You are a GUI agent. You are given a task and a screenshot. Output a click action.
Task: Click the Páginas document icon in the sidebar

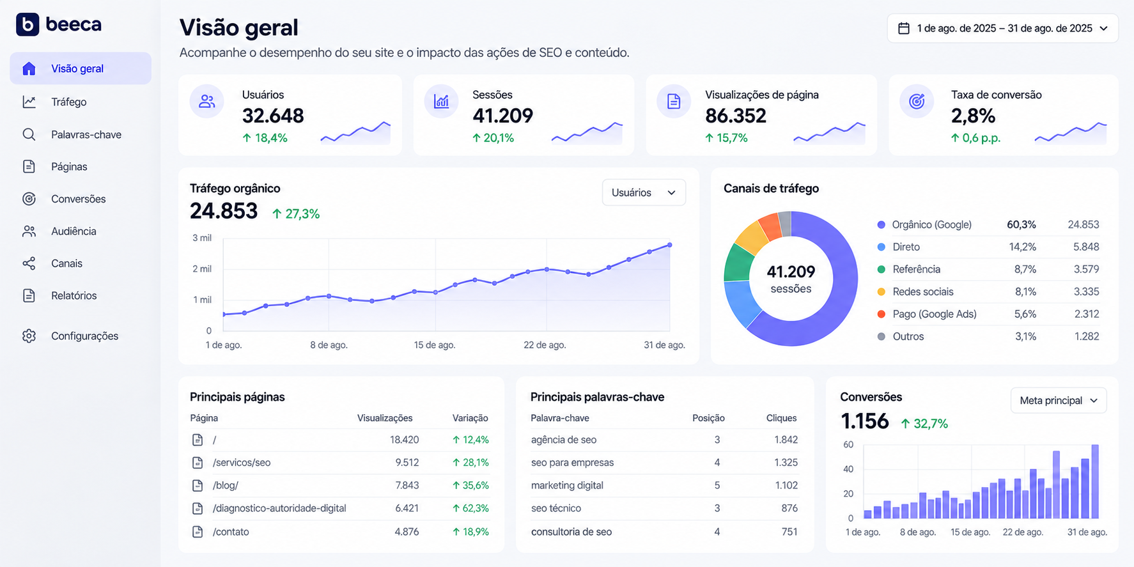[x=29, y=166]
